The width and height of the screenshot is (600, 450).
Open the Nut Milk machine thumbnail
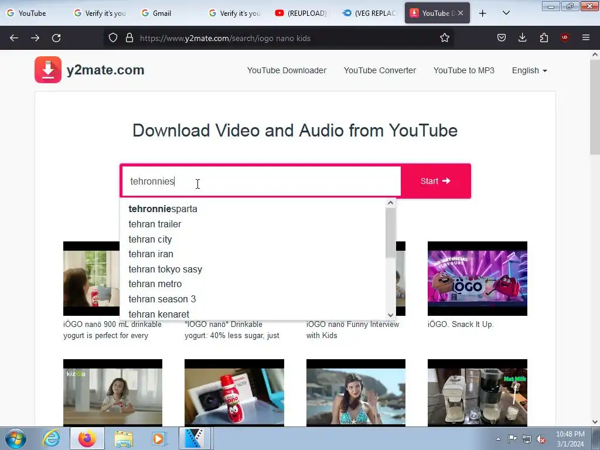point(477,393)
